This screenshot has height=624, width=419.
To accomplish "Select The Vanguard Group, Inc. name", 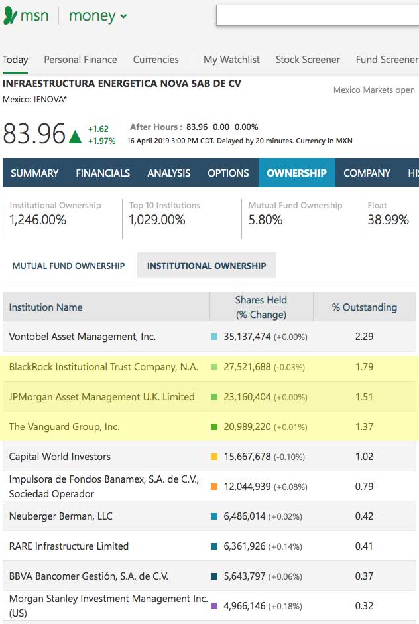I will tap(64, 427).
